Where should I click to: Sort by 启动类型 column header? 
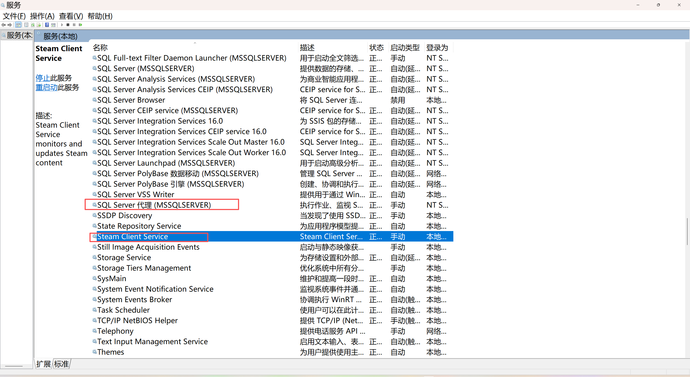click(x=405, y=48)
